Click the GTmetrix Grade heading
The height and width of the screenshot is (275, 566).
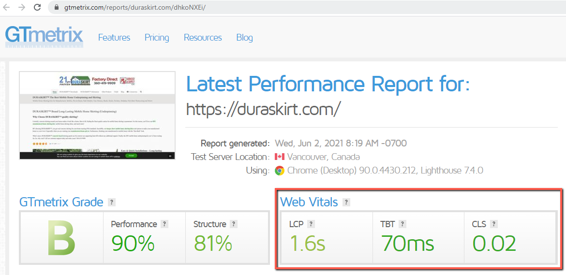click(61, 202)
